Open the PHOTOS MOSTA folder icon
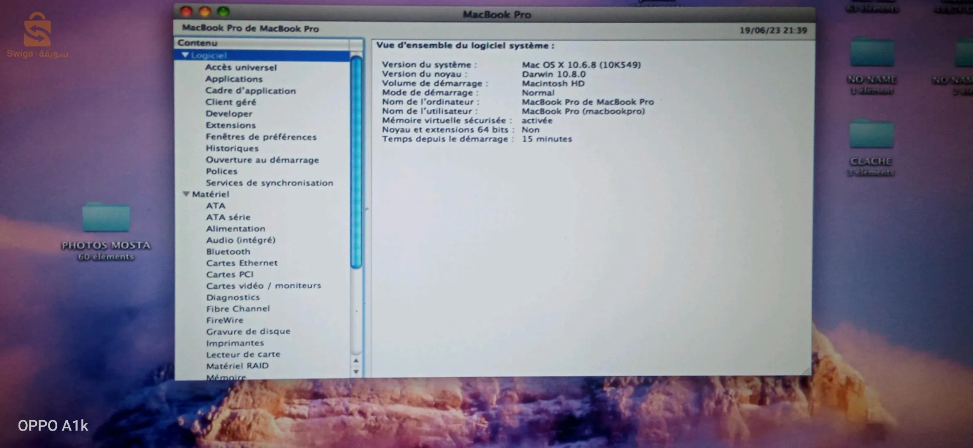Image resolution: width=973 pixels, height=448 pixels. [106, 218]
